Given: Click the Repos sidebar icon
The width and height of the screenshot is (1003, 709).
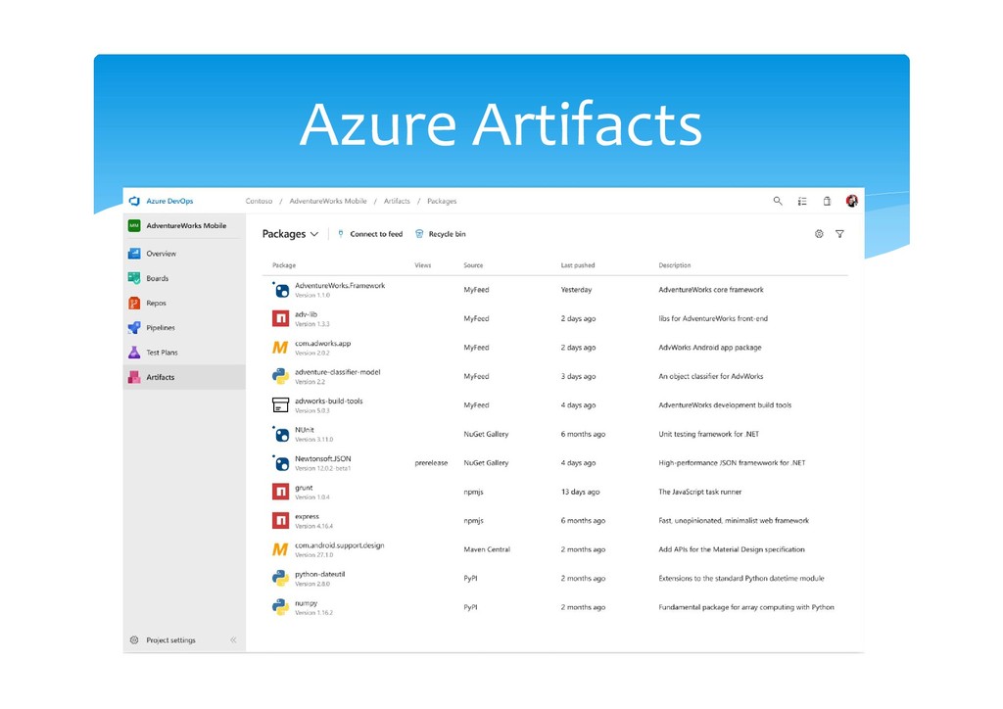Looking at the screenshot, I should tap(134, 303).
